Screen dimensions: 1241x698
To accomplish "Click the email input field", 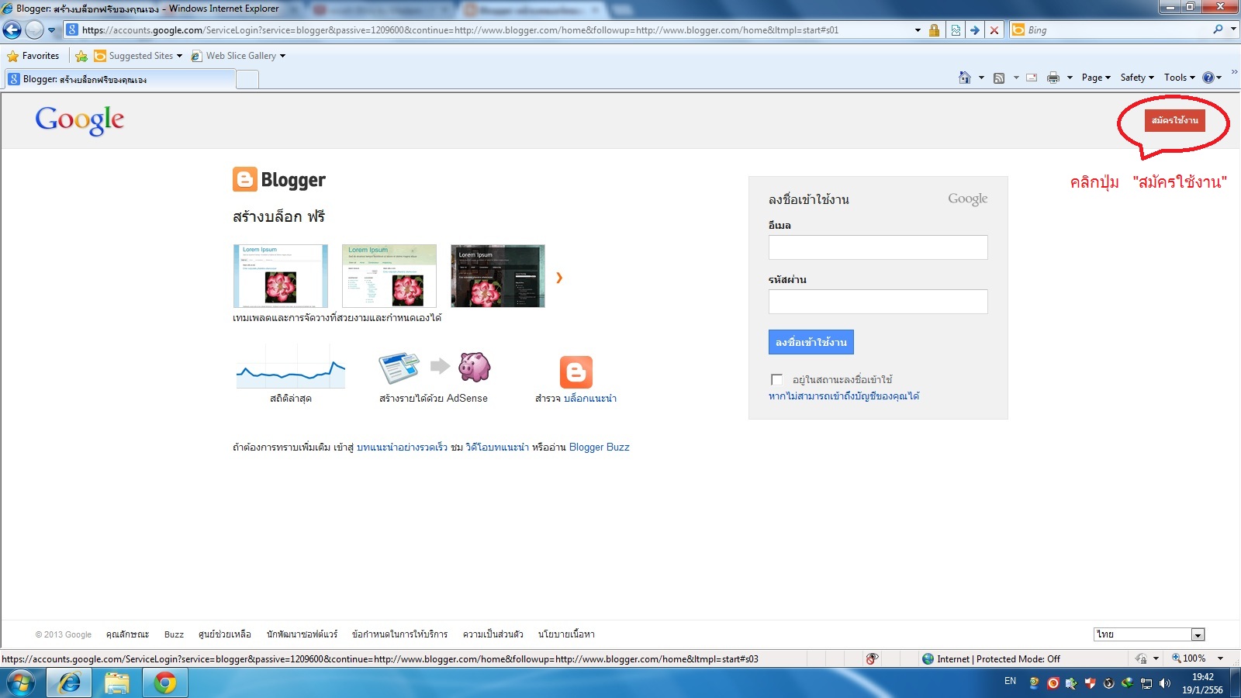I will click(878, 247).
